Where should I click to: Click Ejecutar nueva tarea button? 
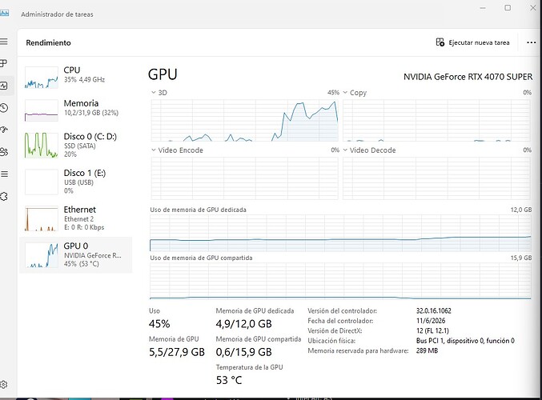coord(472,42)
